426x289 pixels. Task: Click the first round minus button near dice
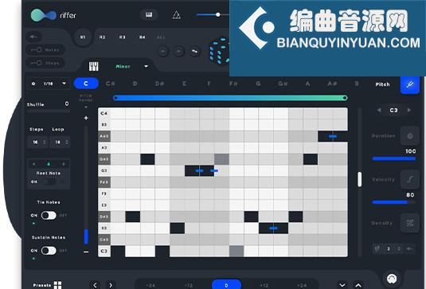[162, 51]
